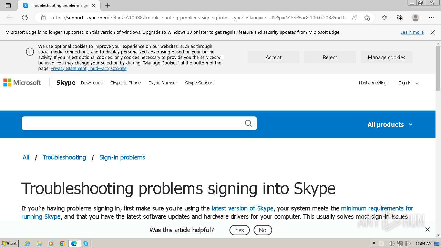441x248 pixels.
Task: Open the Favorites list icon
Action: pos(384,18)
